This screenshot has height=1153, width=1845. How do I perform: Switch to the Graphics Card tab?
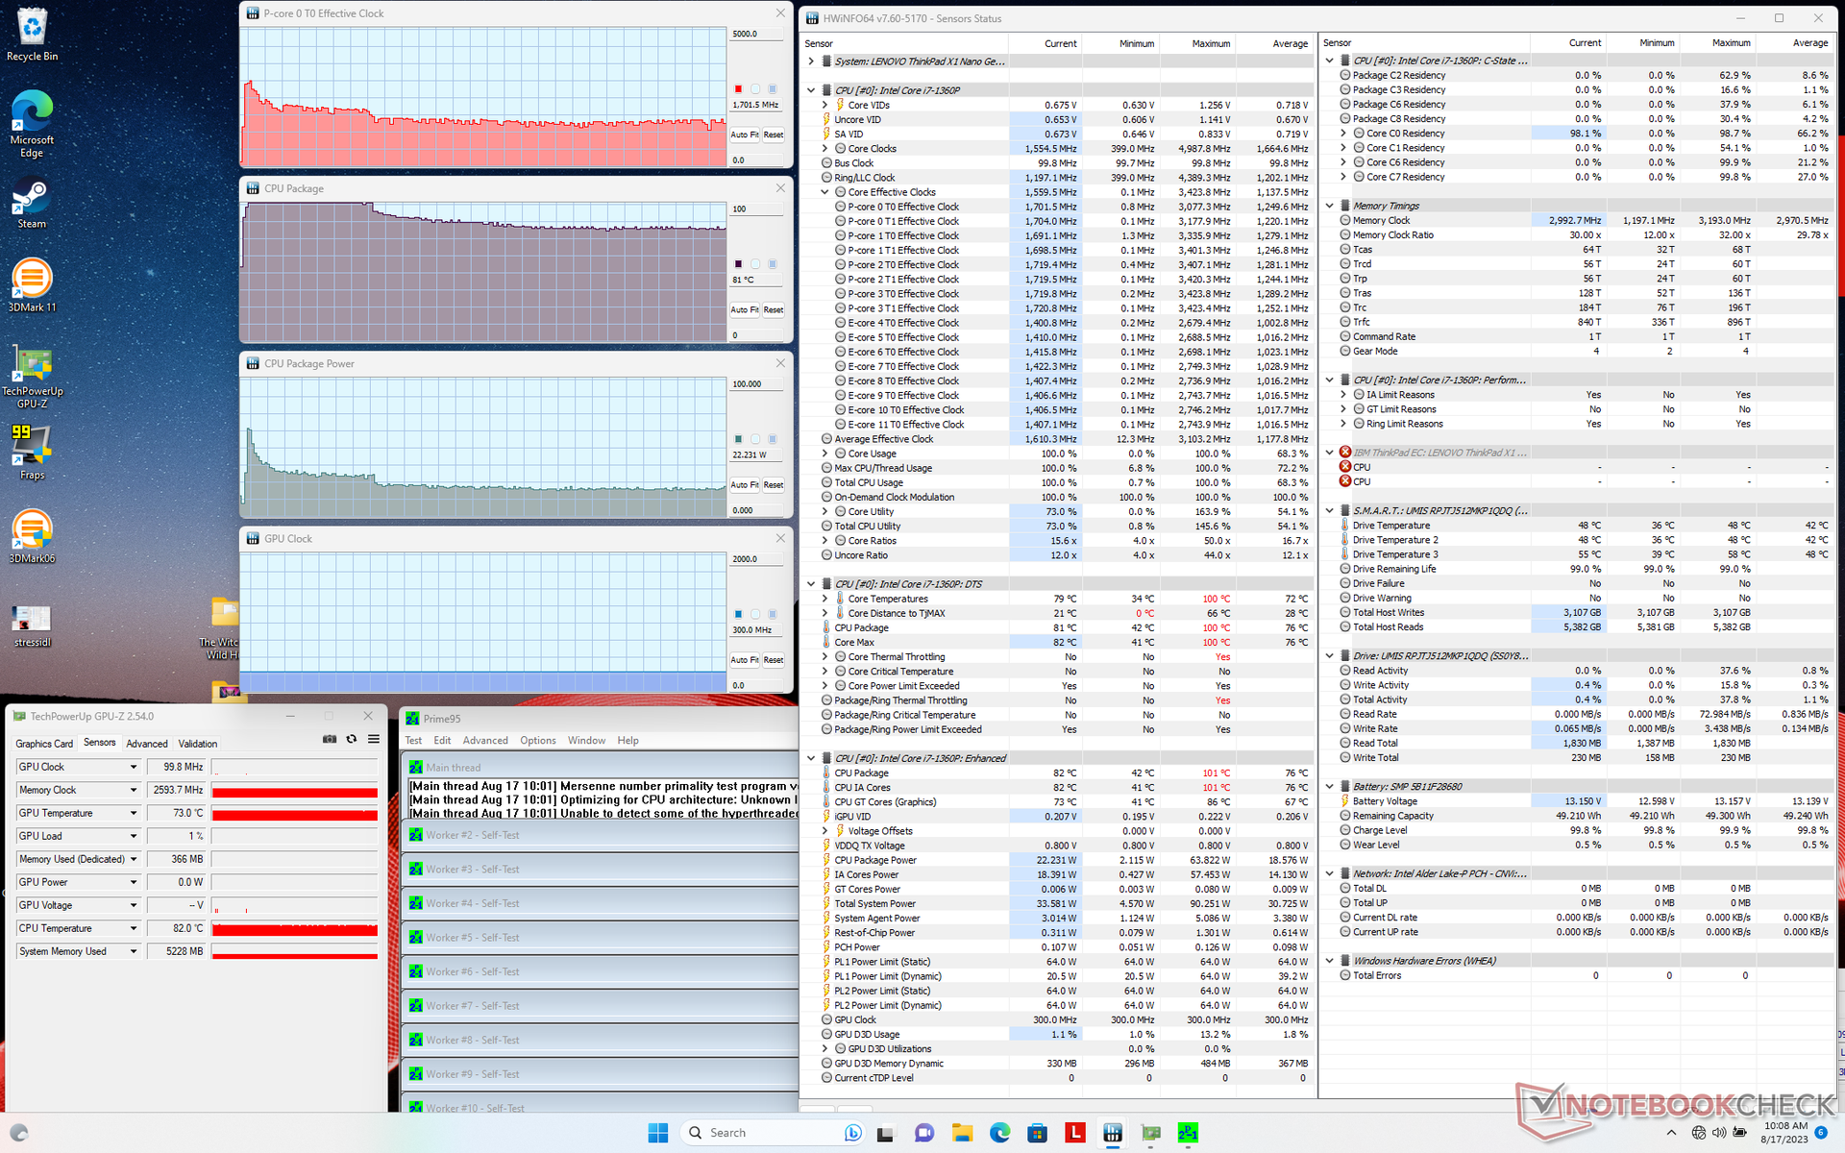tap(44, 744)
